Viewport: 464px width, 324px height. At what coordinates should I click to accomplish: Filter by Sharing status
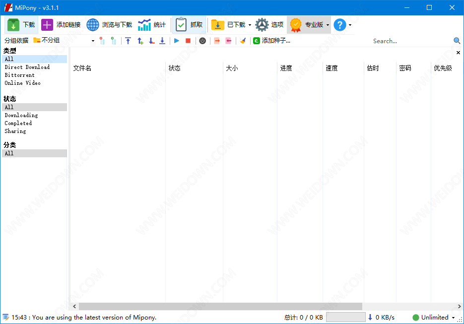(x=15, y=131)
